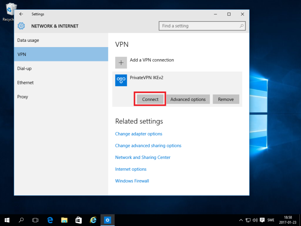Open the Change adapter options link
The image size is (301, 226).
pyautogui.click(x=138, y=134)
